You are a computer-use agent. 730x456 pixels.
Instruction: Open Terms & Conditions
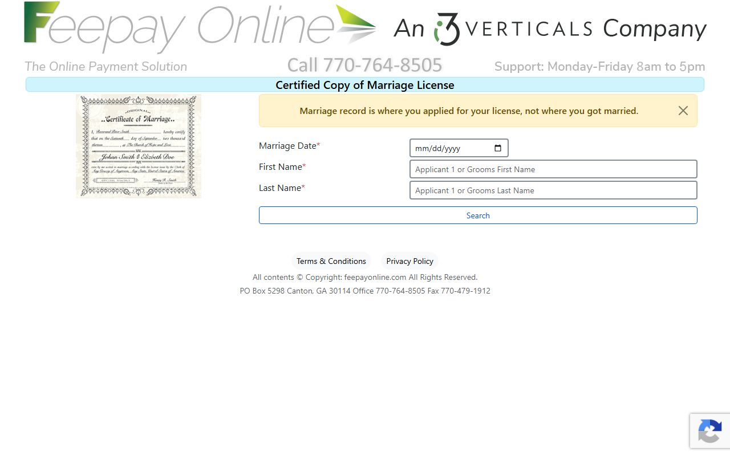click(x=331, y=261)
